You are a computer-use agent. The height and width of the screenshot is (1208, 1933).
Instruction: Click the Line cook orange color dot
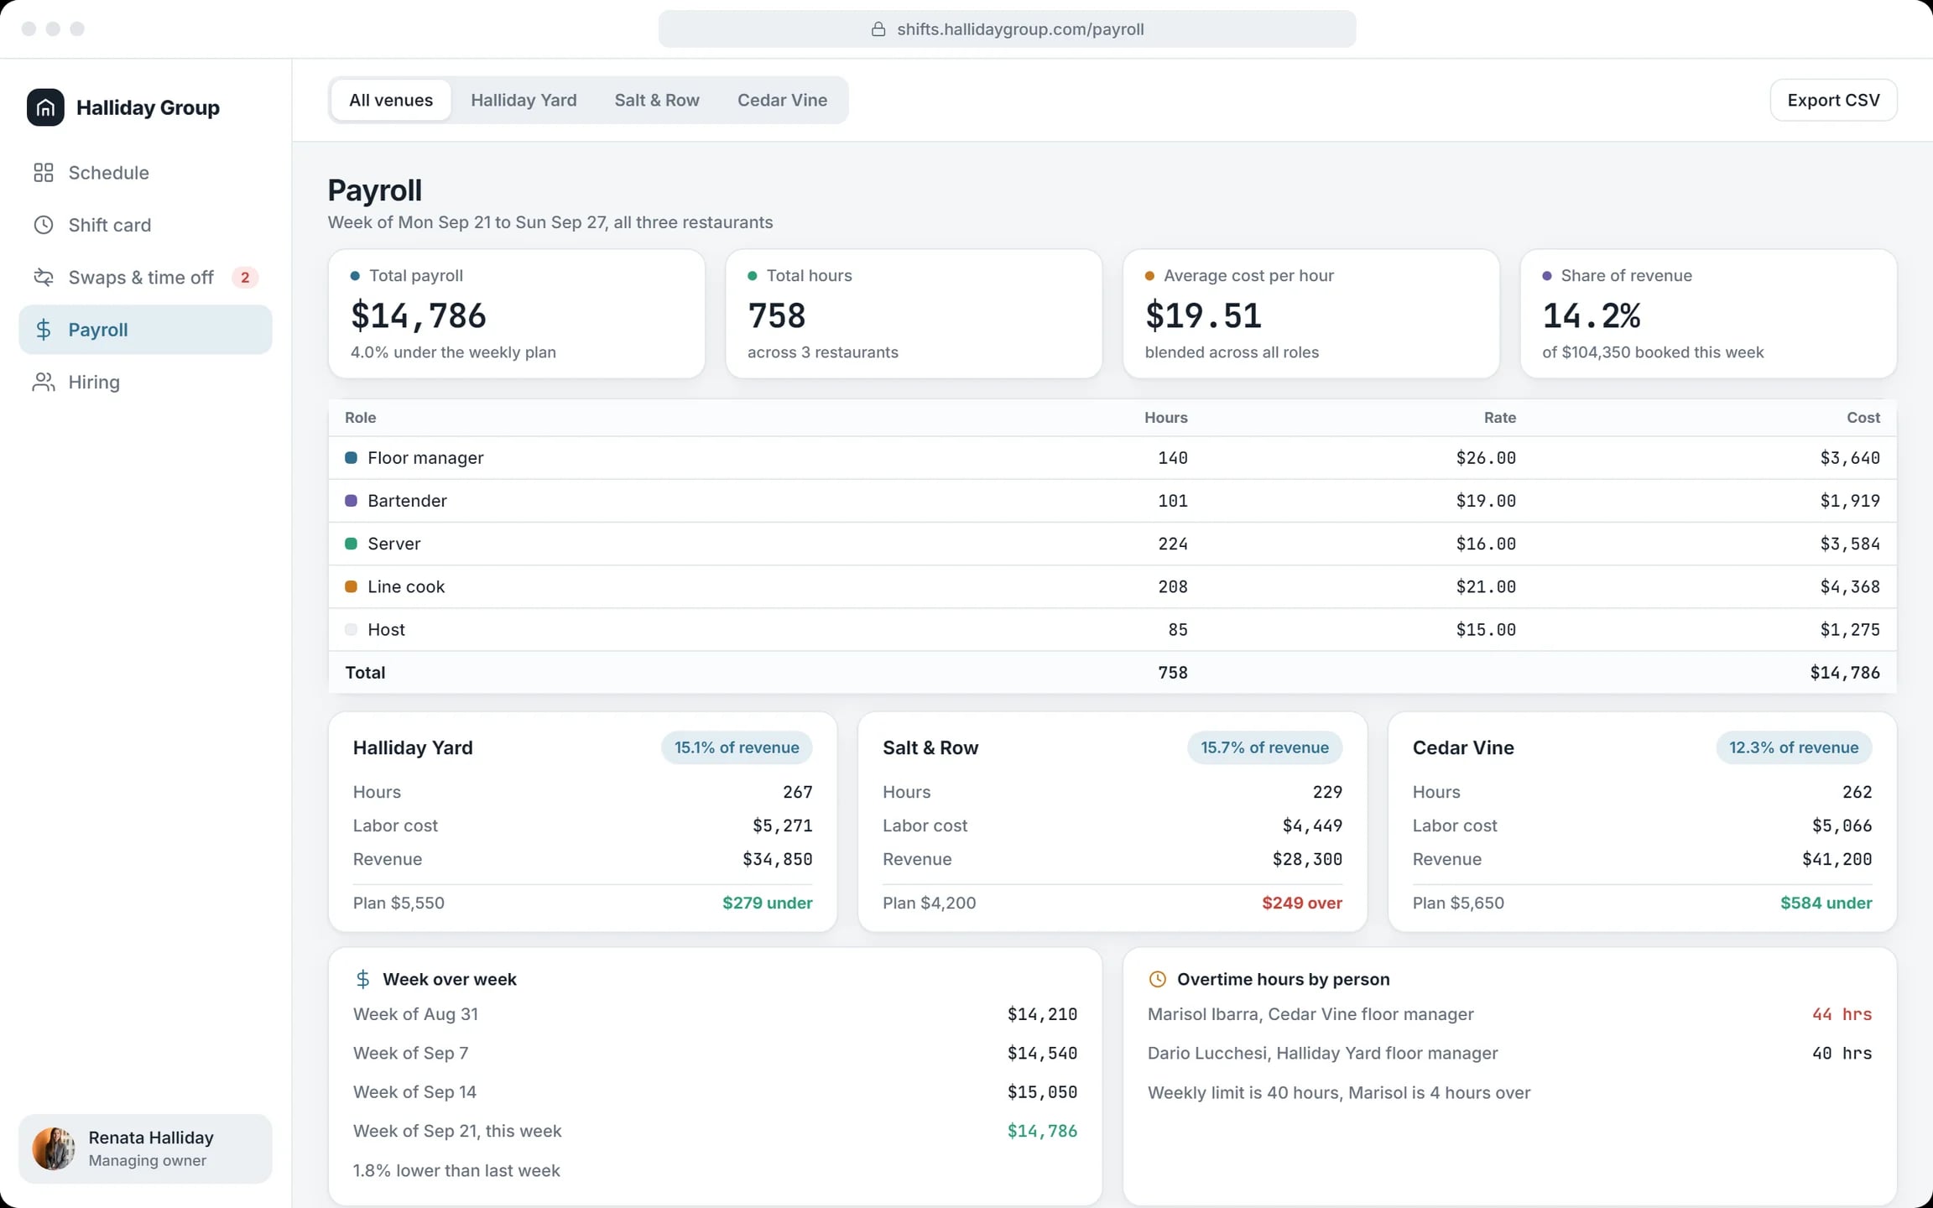click(x=351, y=586)
